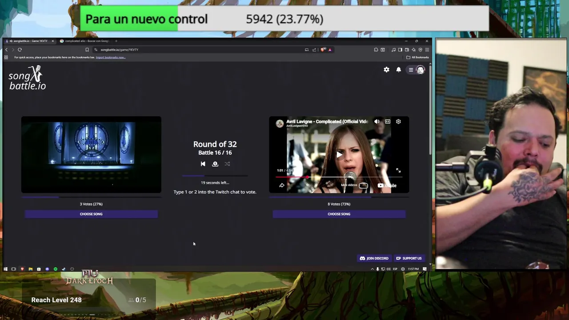Image resolution: width=569 pixels, height=320 pixels.
Task: Click the share icon in address bar
Action: pos(314,50)
